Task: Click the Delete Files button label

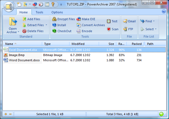Action: (35, 31)
